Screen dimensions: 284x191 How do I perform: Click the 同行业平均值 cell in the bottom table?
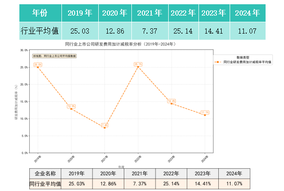click(46, 183)
